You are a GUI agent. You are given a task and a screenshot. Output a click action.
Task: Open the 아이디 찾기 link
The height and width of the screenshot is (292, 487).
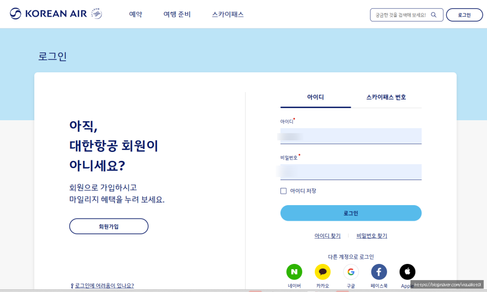click(327, 236)
